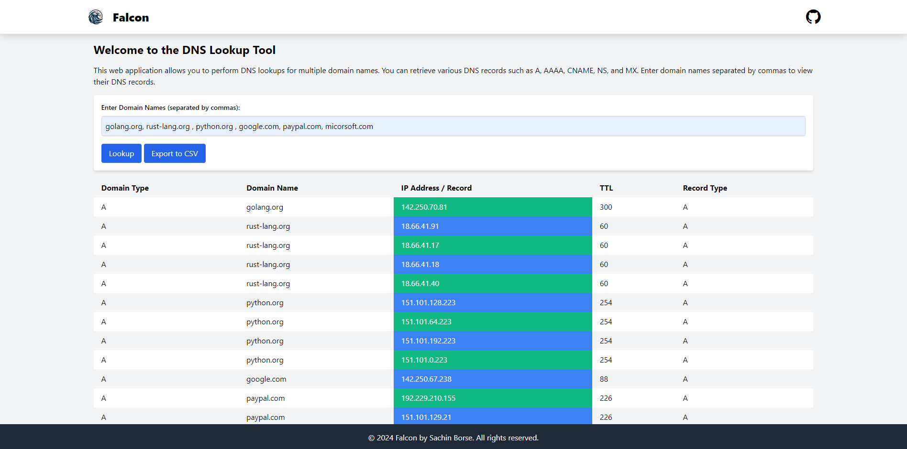The width and height of the screenshot is (907, 449).
Task: Click the 'Domain Type' column header
Action: click(125, 188)
